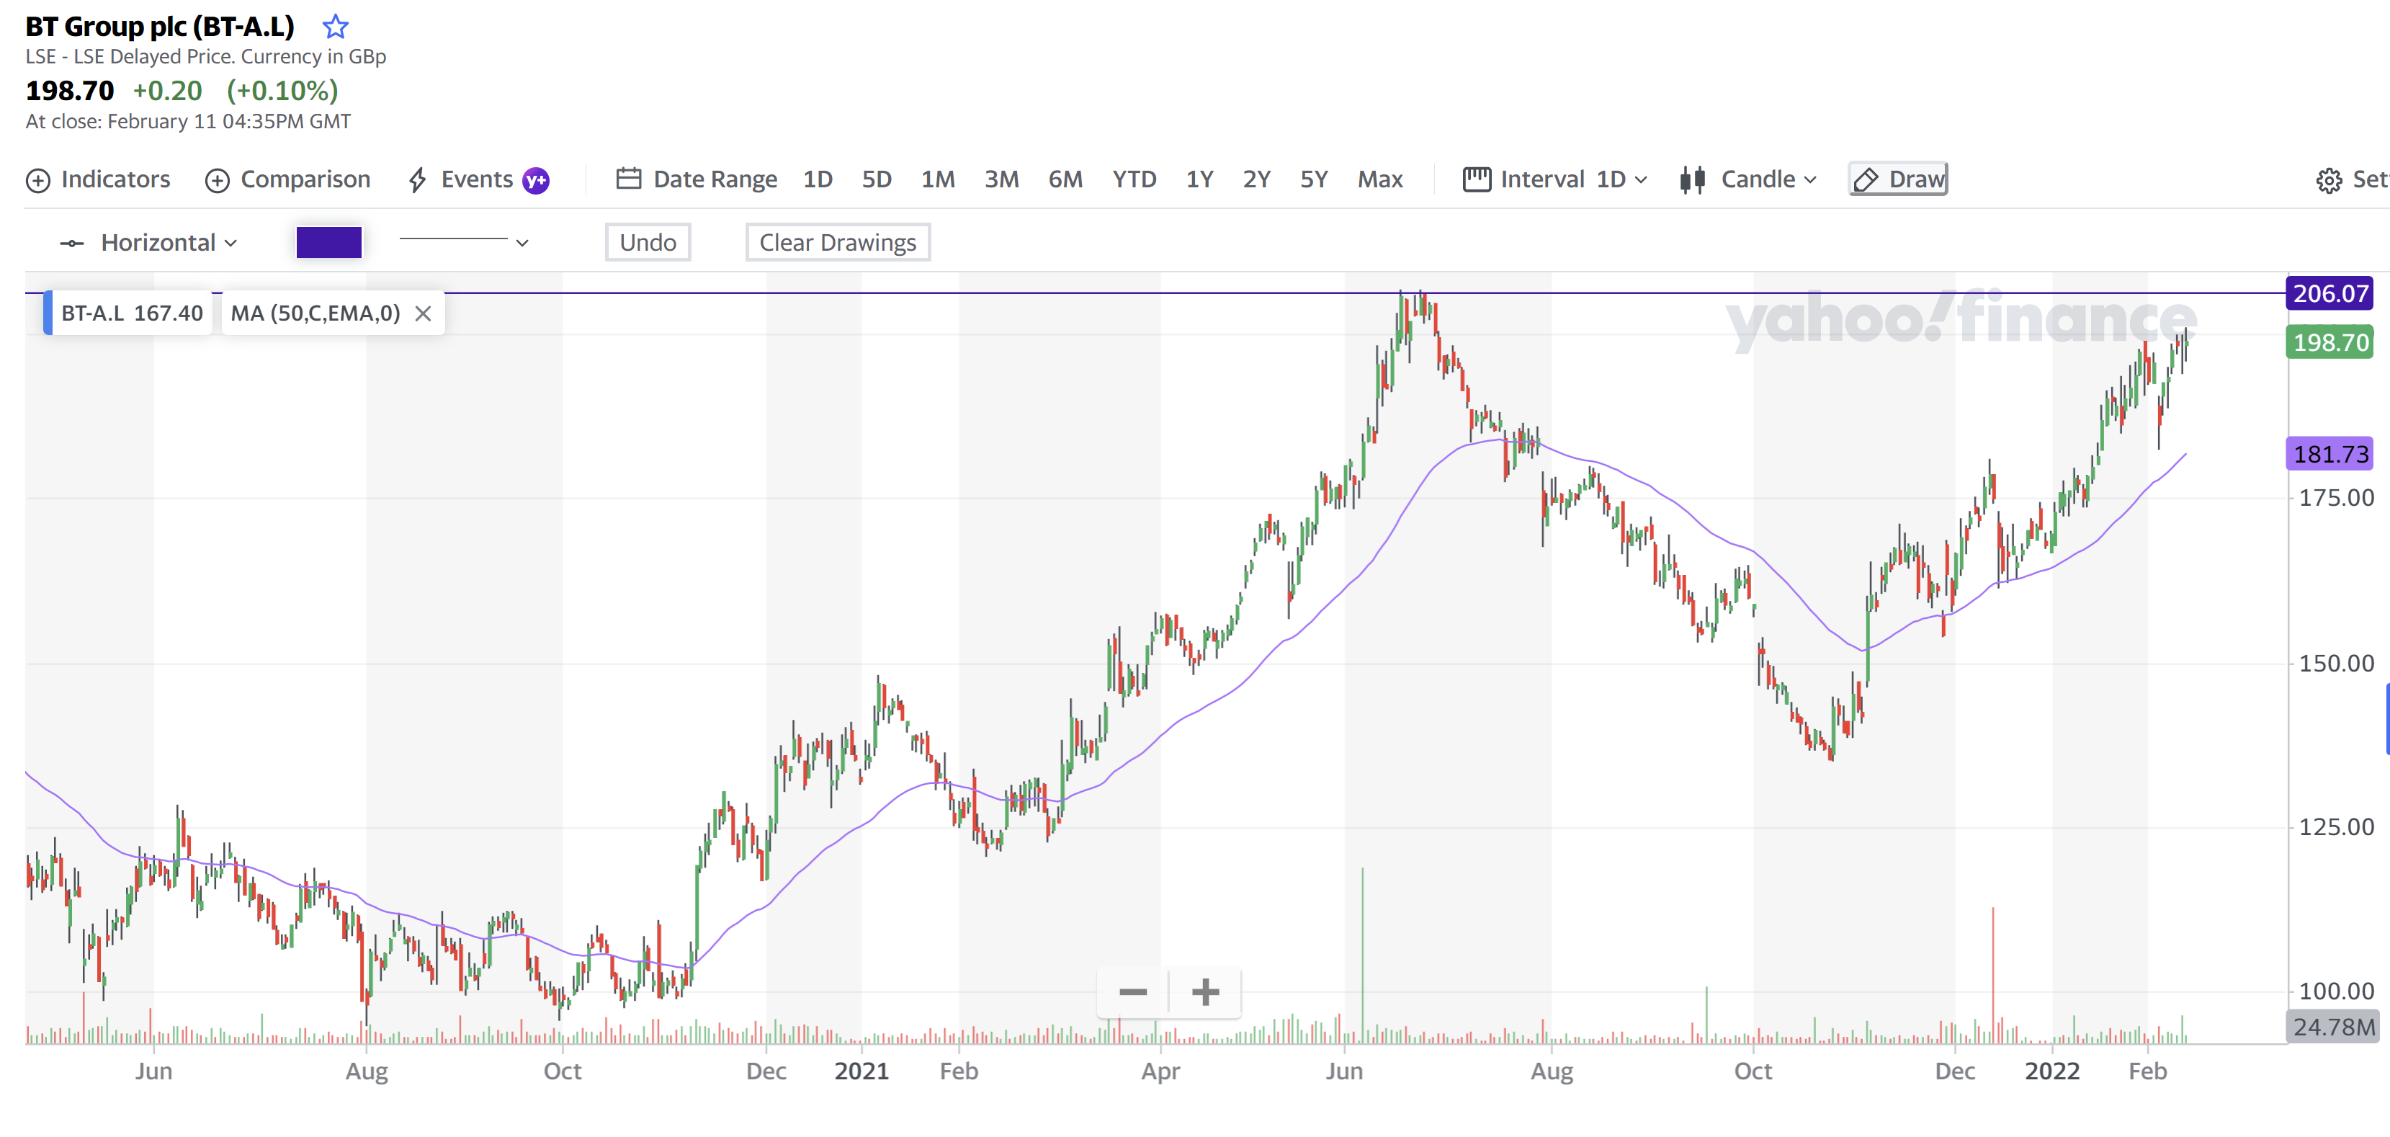Click the 181.73 moving average tag
This screenshot has width=2390, height=1137.
(x=2329, y=454)
